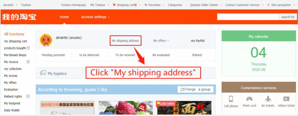
Task: Open the Air tickets airplane icon
Action: 268,99
